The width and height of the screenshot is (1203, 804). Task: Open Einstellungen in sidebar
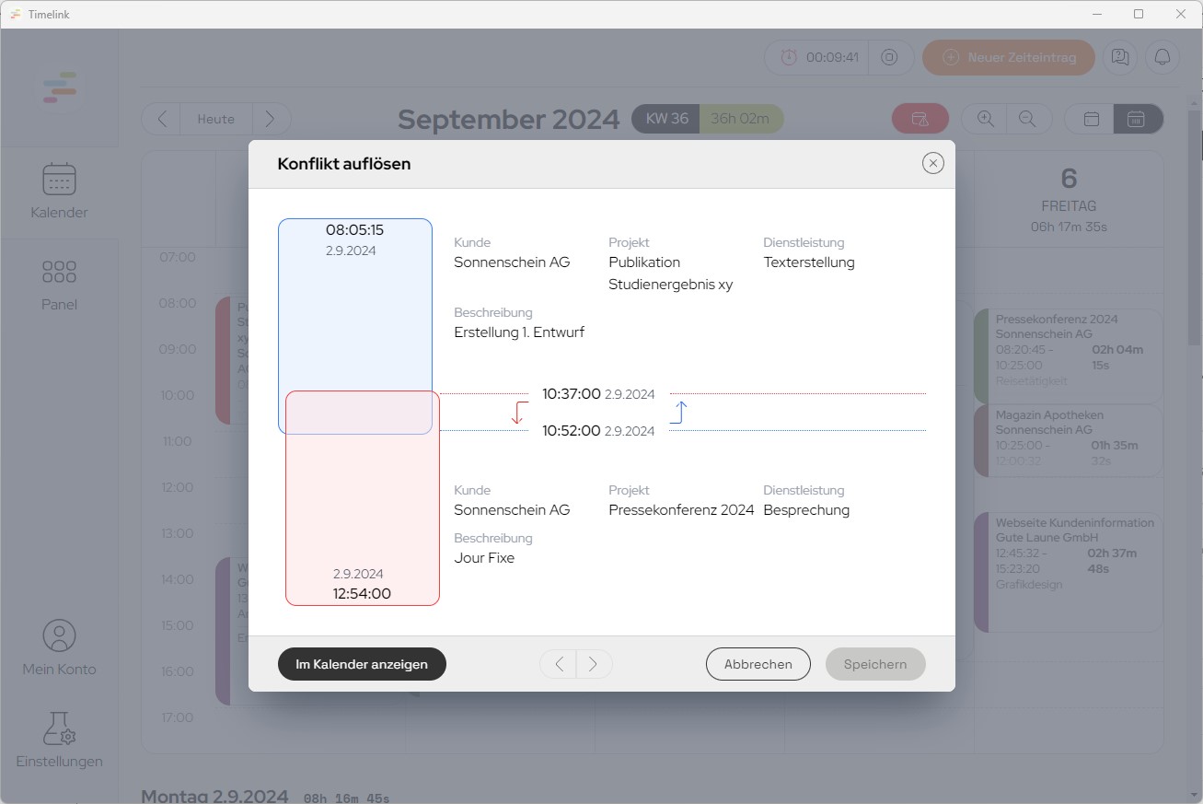(x=59, y=740)
